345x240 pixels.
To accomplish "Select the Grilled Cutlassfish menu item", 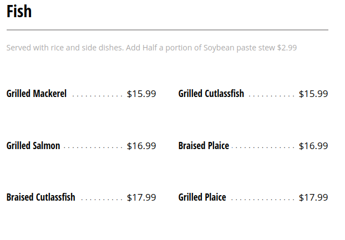I will click(x=211, y=94).
